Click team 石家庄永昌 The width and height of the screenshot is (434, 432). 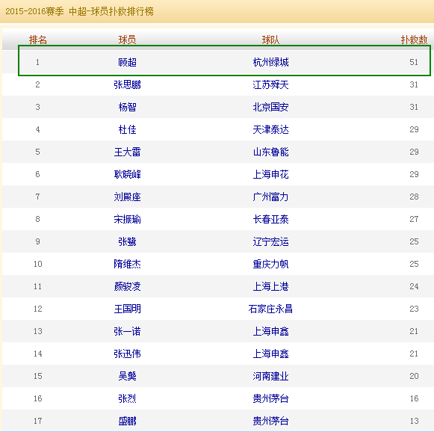coord(270,309)
